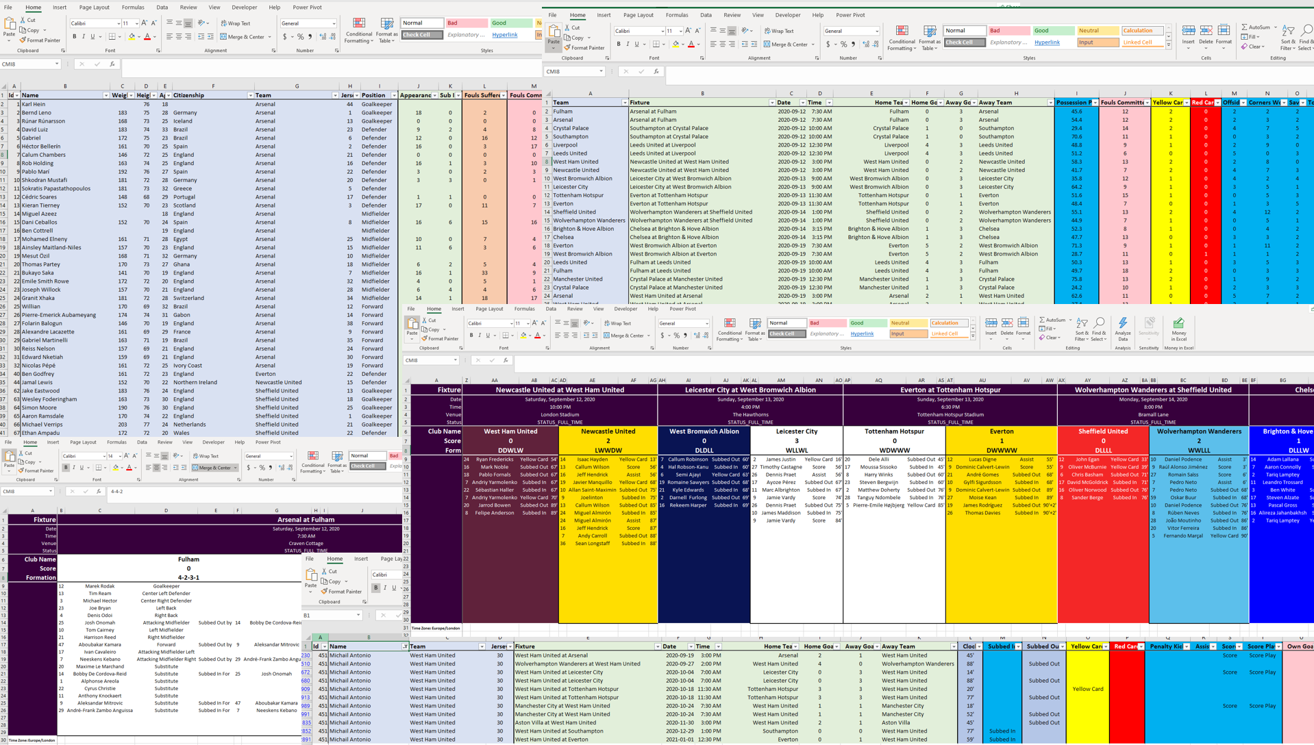
Task: Open the Citizenship column filter dropdown
Action: (x=250, y=96)
